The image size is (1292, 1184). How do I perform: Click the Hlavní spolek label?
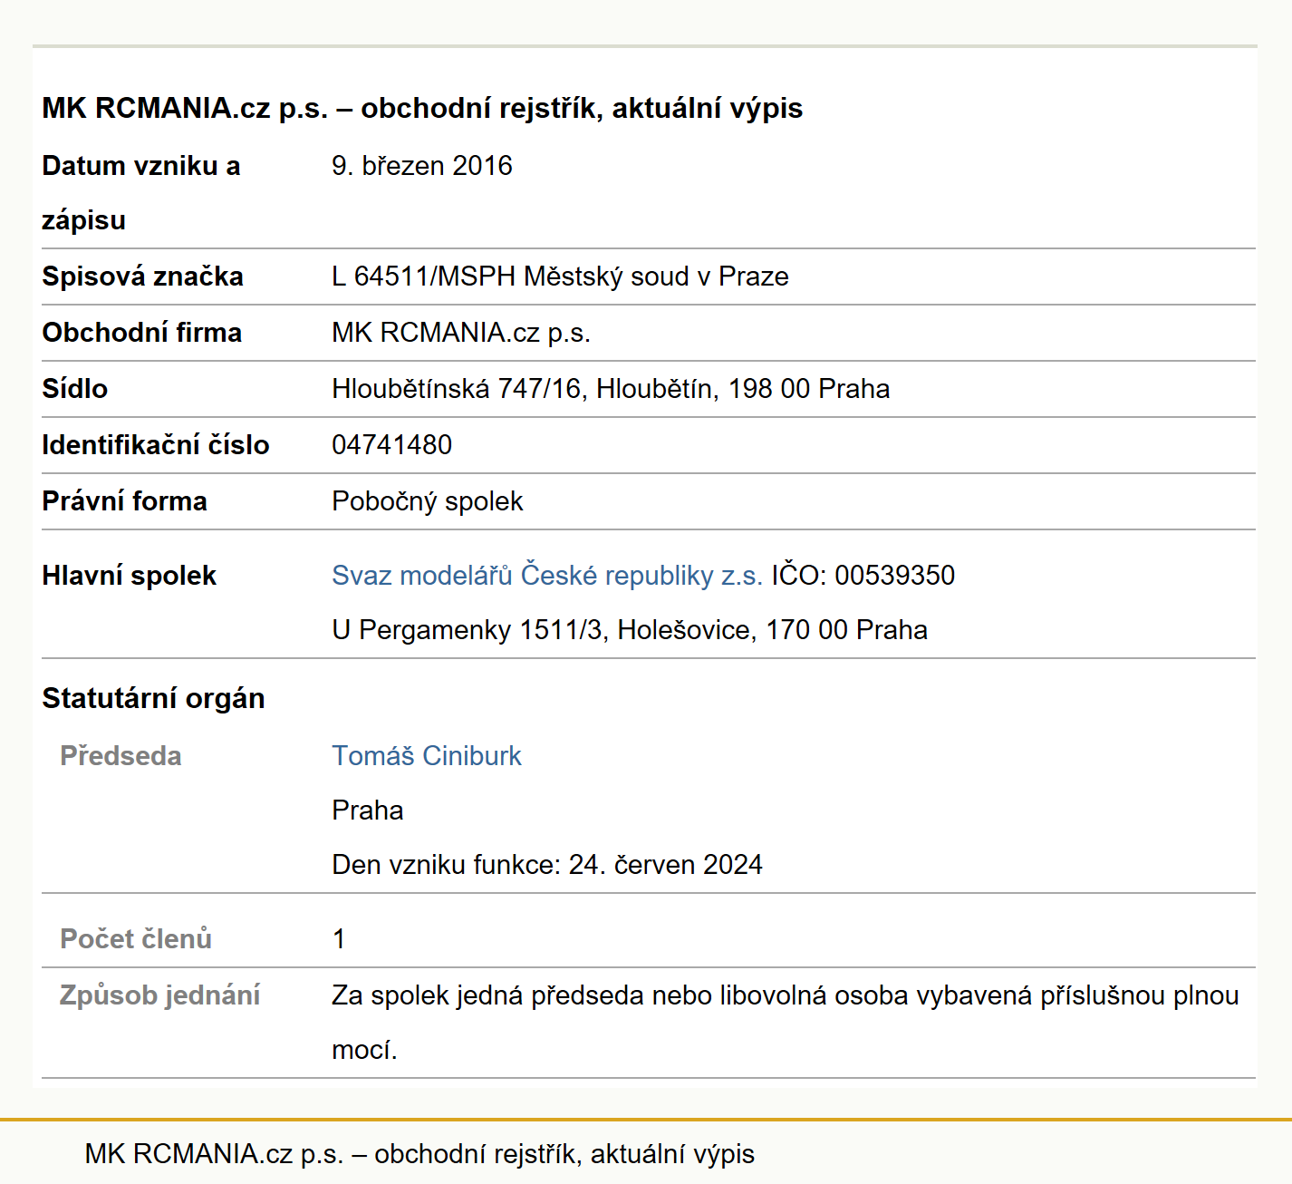tap(129, 576)
